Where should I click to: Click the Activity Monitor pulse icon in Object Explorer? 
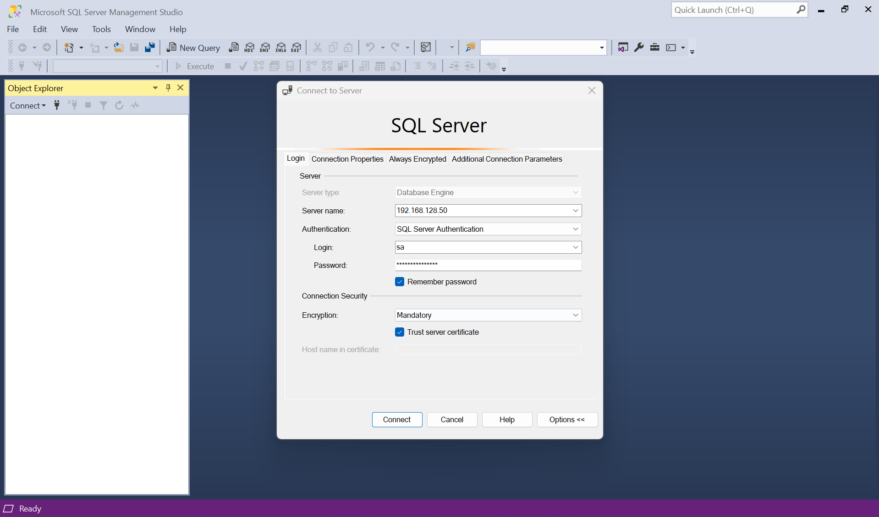(135, 105)
